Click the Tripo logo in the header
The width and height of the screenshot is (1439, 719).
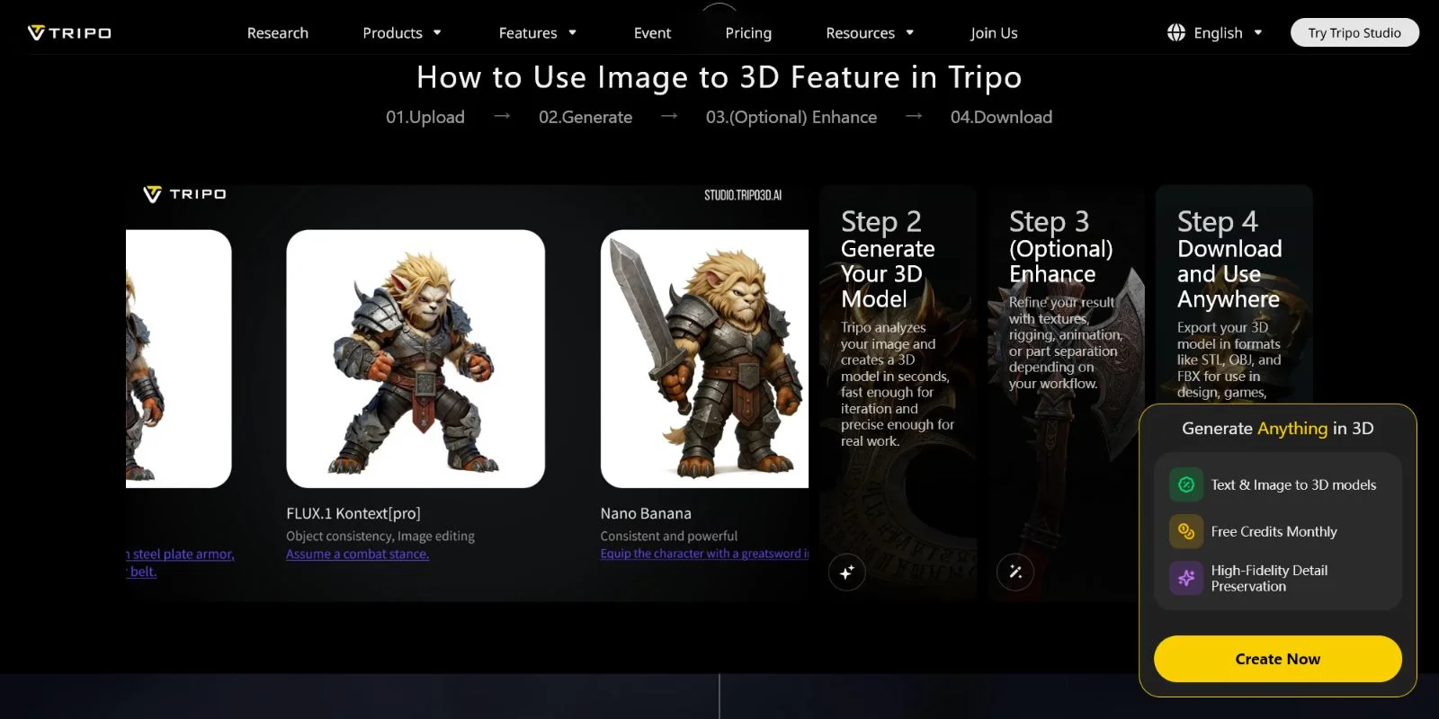coord(69,33)
